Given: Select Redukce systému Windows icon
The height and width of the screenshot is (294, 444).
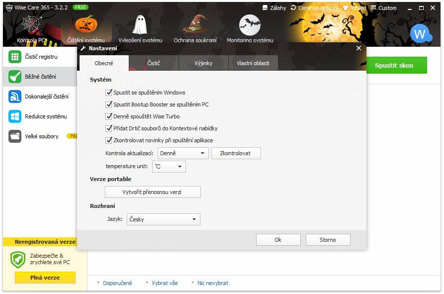Looking at the screenshot, I should [x=15, y=116].
